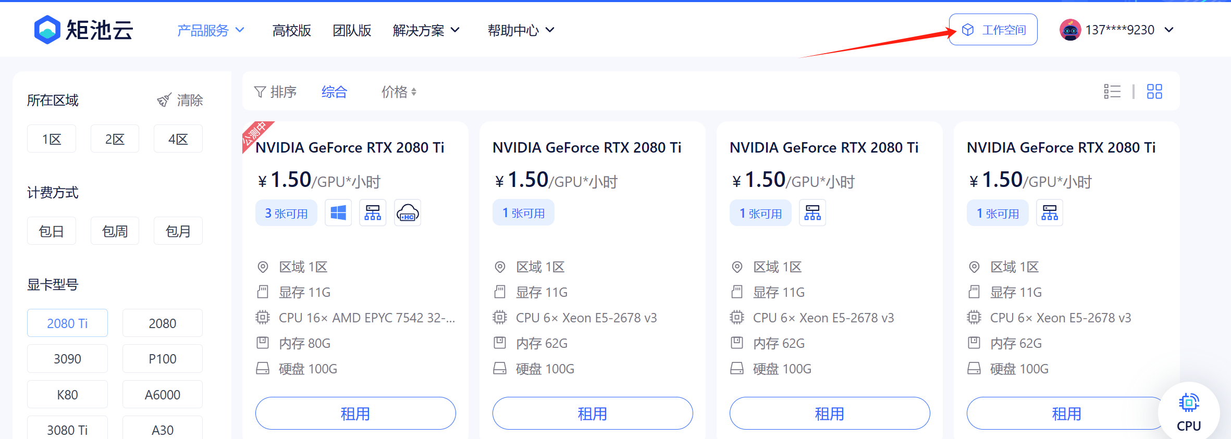
Task: Expand the 解决方案 dropdown
Action: point(426,30)
